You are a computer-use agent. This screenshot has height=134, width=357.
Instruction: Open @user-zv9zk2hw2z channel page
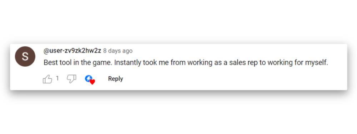(72, 51)
